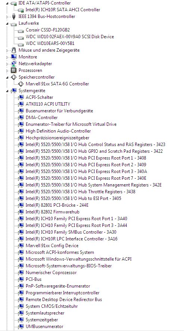The image size is (184, 331).
Task: Click the ACPI-Schalter device icon
Action: [21, 97]
